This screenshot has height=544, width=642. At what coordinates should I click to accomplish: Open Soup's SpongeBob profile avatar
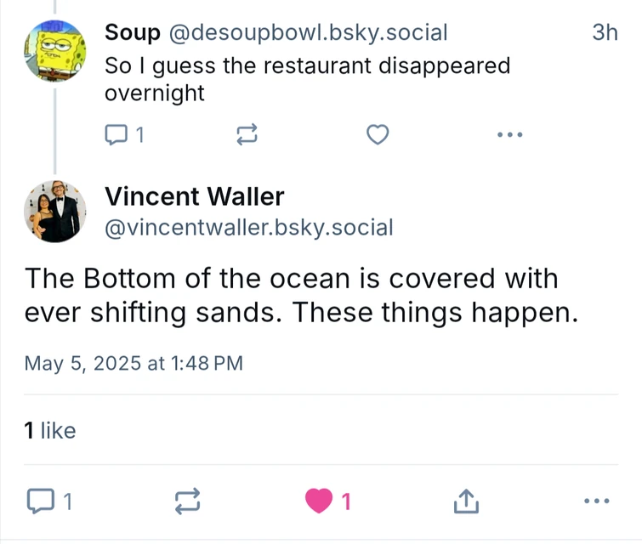[55, 50]
